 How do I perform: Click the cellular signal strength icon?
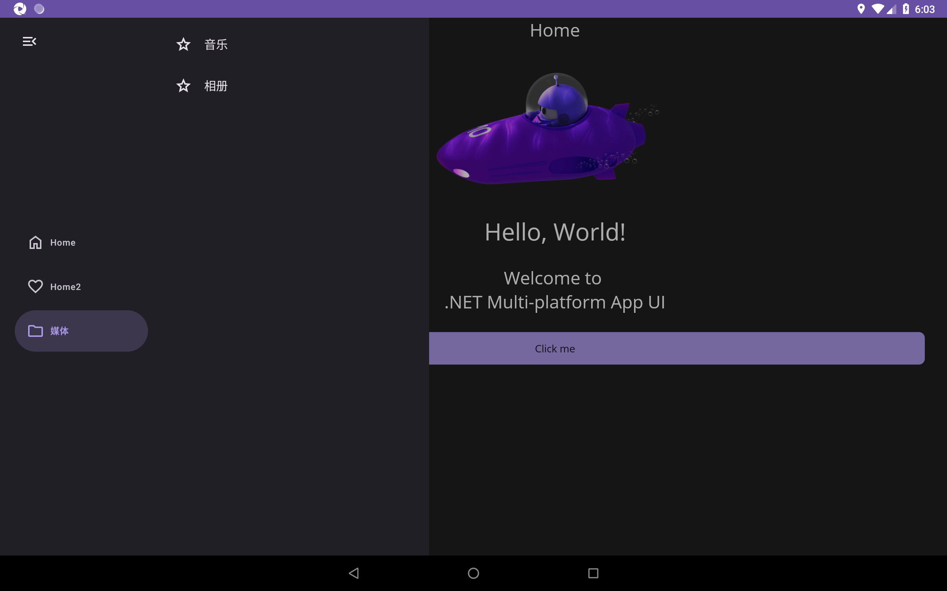[892, 9]
